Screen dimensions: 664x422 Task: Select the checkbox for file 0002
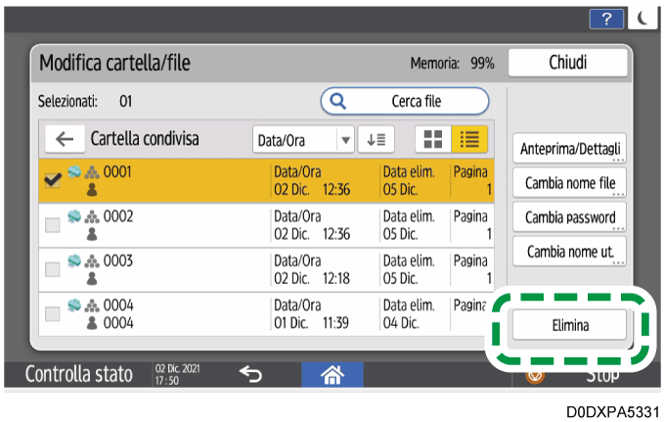52,224
